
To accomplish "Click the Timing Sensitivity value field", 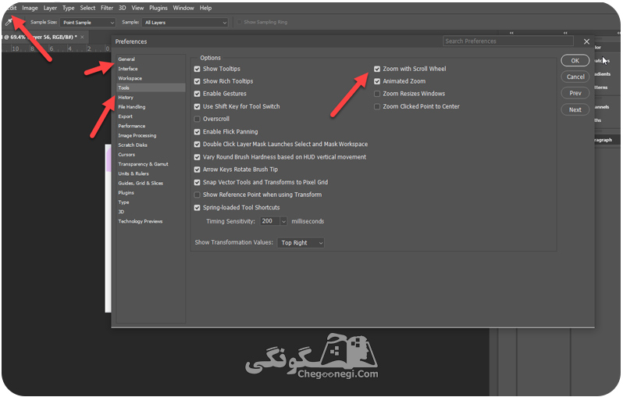I will tap(270, 221).
